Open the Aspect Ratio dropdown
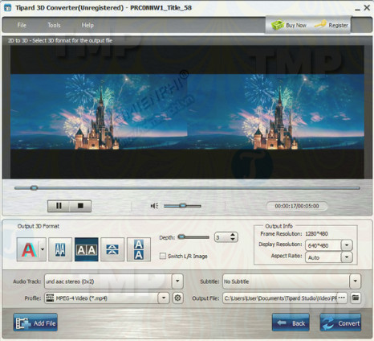Screen dimensions: 374x341 click(x=347, y=257)
